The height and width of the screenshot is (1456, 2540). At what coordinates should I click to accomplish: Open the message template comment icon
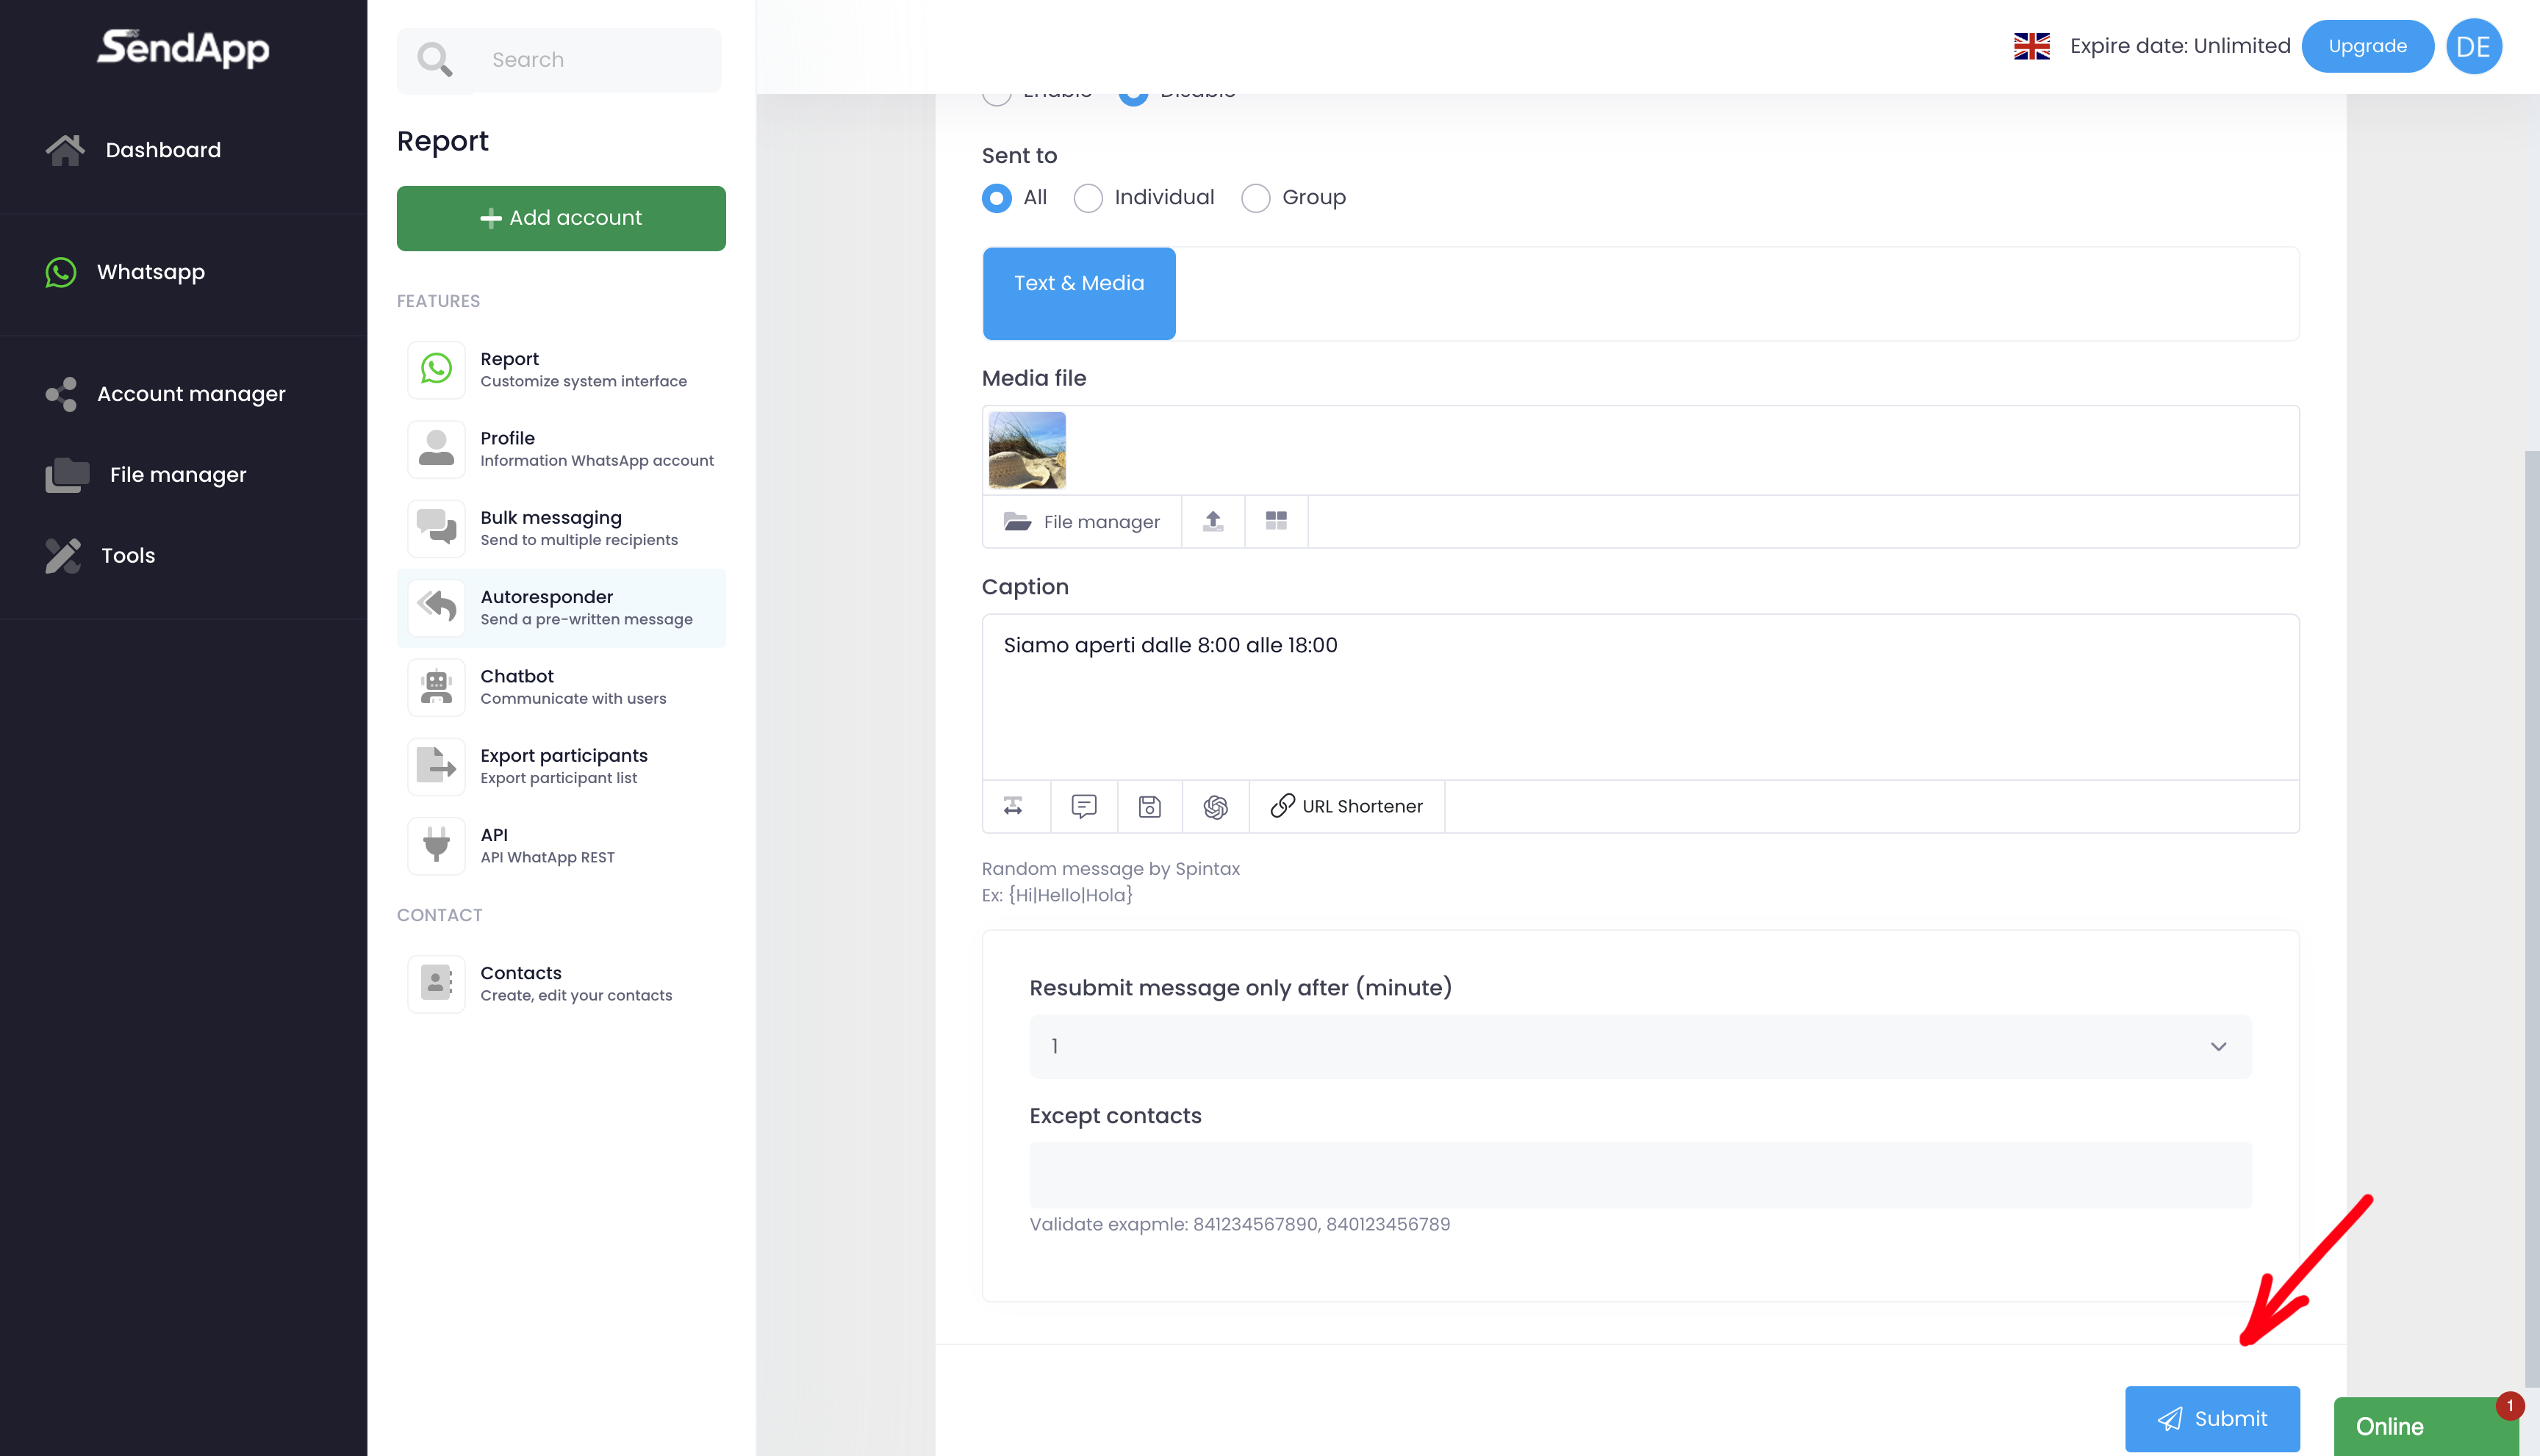point(1083,806)
